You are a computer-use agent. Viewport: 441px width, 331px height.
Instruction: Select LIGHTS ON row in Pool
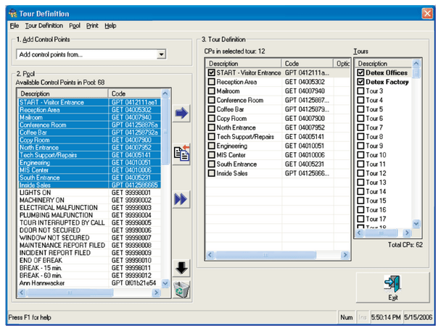click(x=89, y=193)
